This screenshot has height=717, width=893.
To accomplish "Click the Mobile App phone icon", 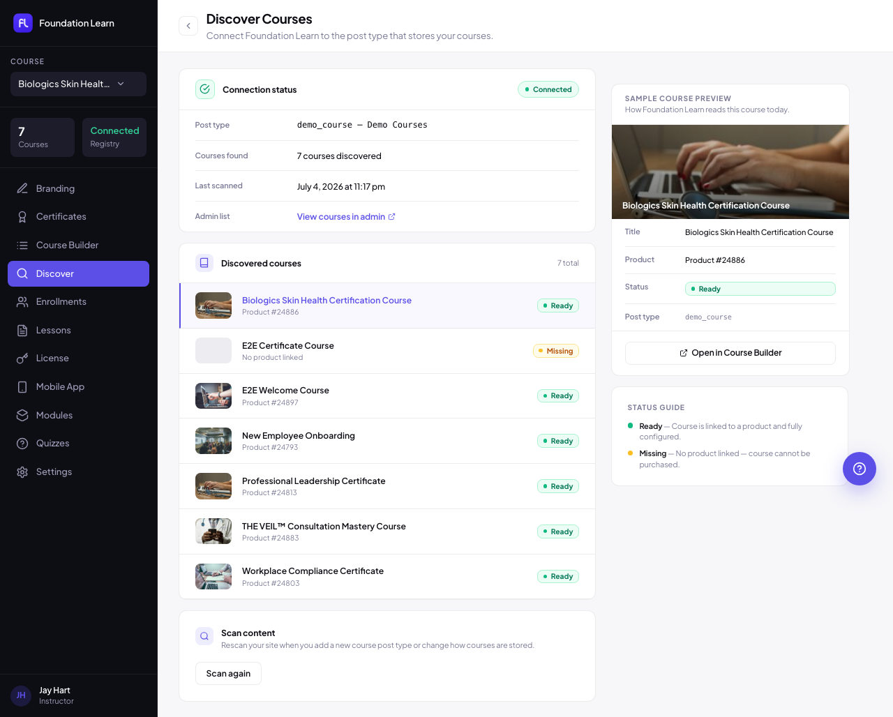I will (22, 387).
